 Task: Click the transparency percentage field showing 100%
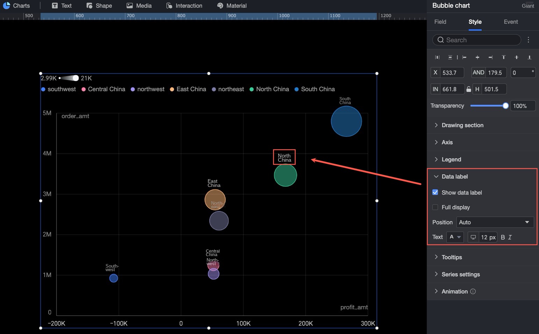coord(523,106)
